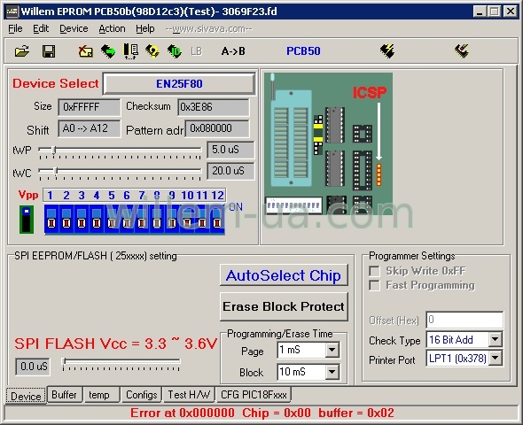Click the tWC slider handle
Viewport: 523px width, 425px height.
(56, 172)
